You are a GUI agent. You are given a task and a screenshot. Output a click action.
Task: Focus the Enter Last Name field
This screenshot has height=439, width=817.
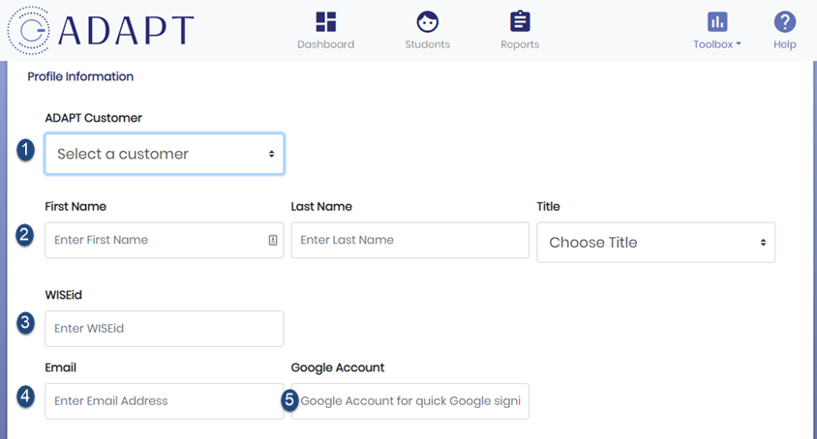(x=410, y=240)
